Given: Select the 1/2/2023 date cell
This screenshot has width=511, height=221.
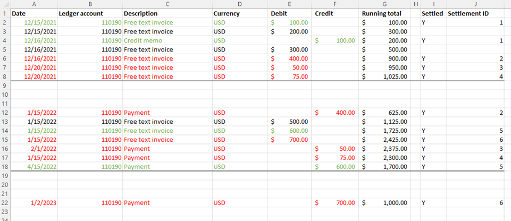Looking at the screenshot, I should [x=34, y=202].
